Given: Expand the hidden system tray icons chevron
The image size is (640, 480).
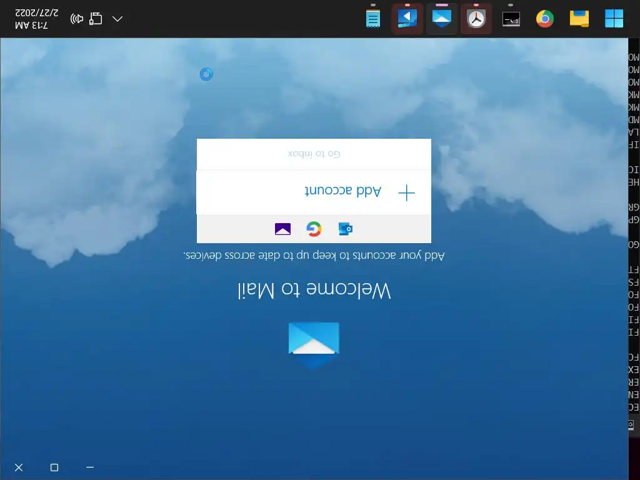Looking at the screenshot, I should click(x=117, y=19).
